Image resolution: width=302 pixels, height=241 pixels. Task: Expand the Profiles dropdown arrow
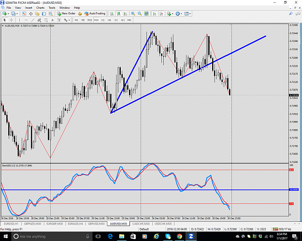click(x=17, y=14)
